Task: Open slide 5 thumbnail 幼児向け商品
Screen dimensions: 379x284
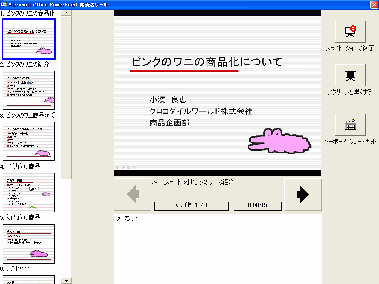Action: tap(29, 243)
